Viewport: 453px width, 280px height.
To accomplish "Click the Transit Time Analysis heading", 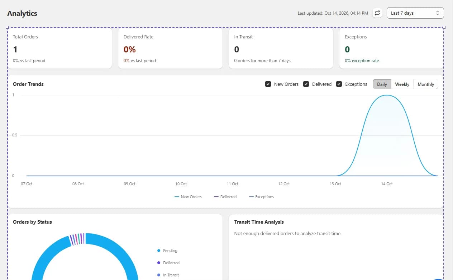I will coord(259,222).
